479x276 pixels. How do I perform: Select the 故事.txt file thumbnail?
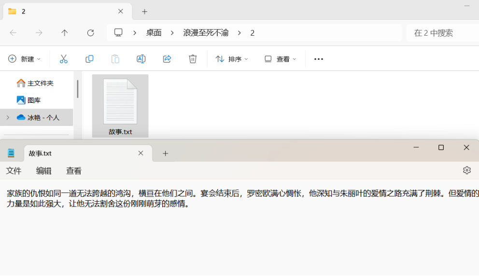(120, 106)
